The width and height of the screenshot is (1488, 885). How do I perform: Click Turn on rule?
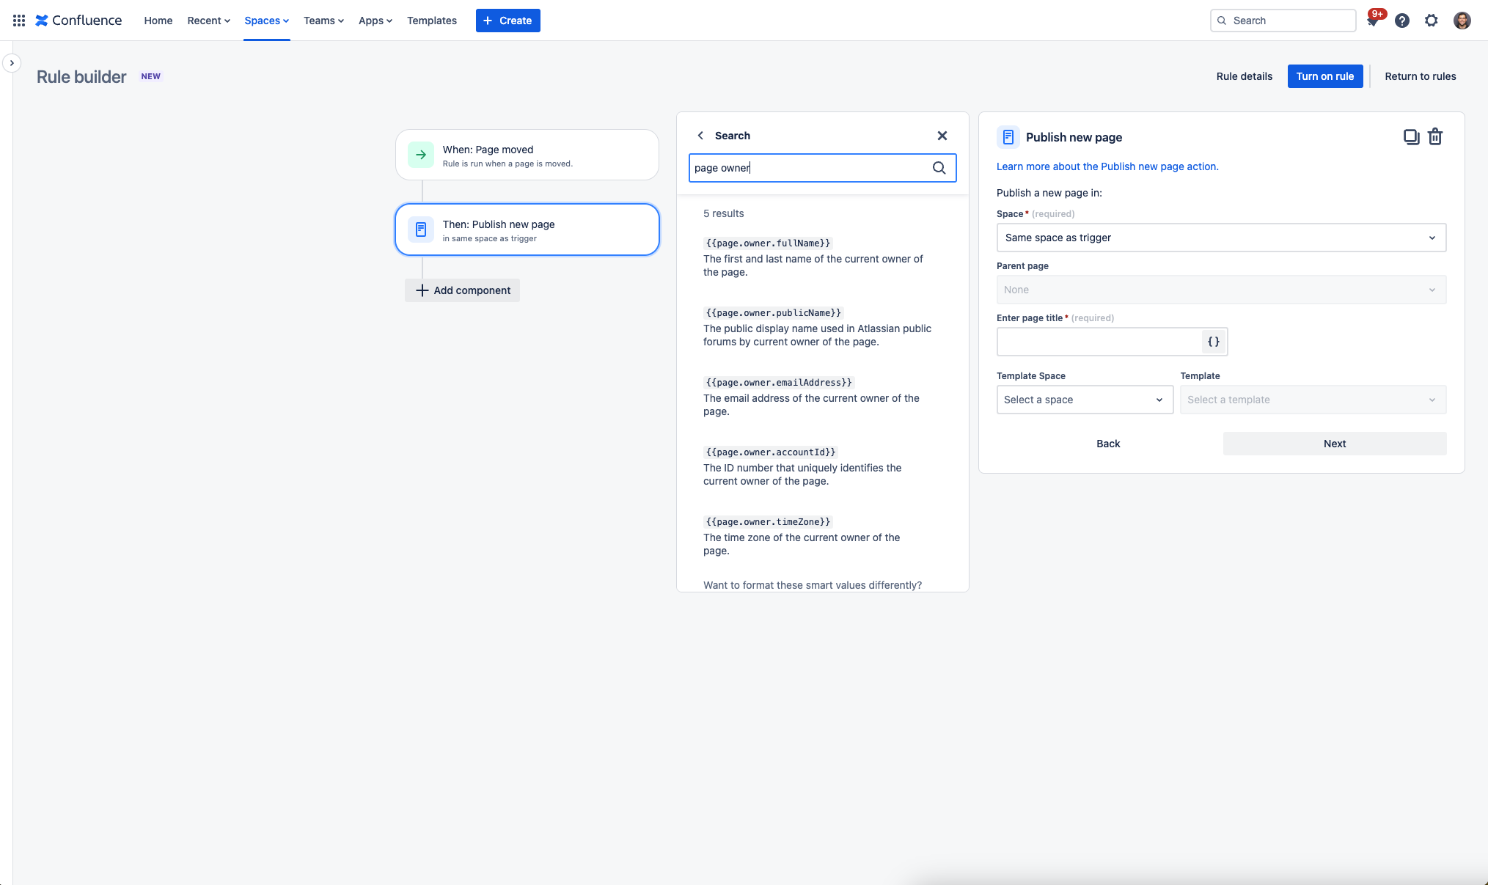click(x=1325, y=76)
